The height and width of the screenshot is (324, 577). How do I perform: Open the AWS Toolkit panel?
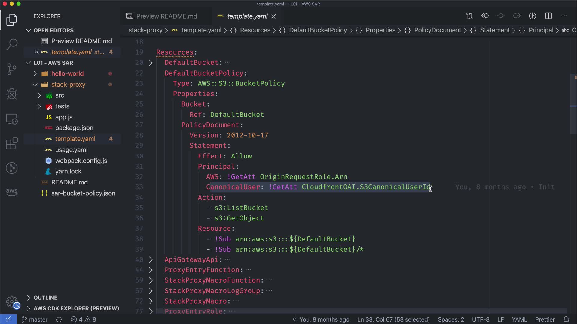12,192
